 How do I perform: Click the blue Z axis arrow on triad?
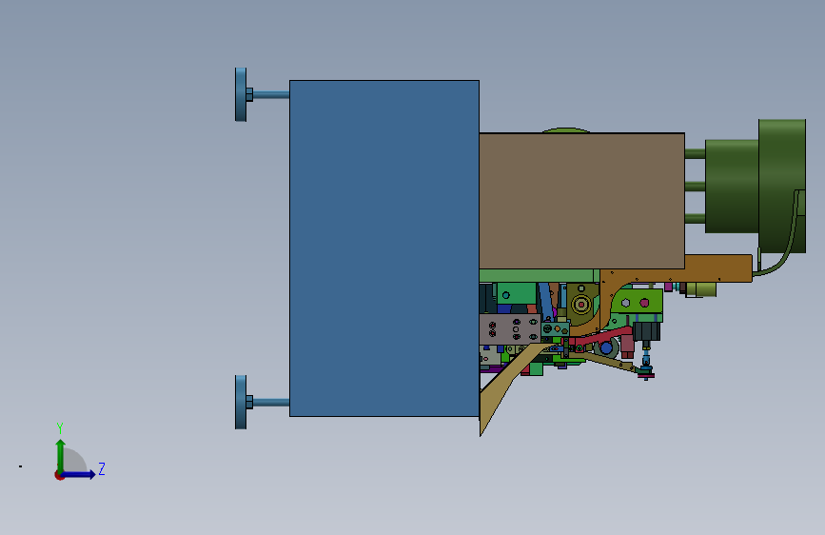click(x=79, y=474)
